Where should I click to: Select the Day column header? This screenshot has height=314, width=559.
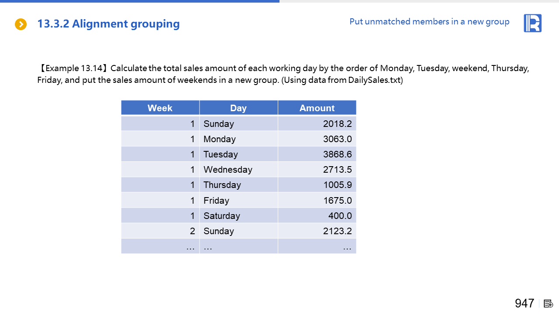click(x=238, y=108)
